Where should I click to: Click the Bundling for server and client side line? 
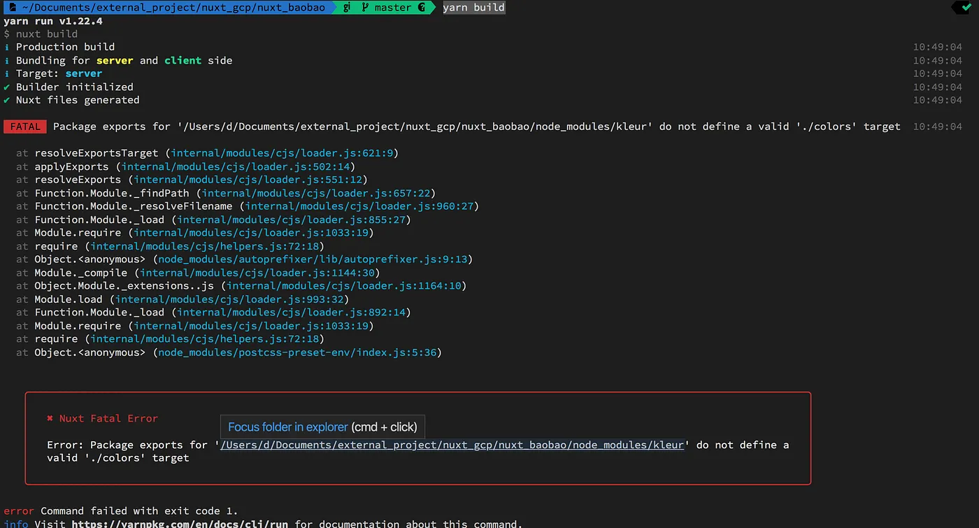(x=124, y=60)
